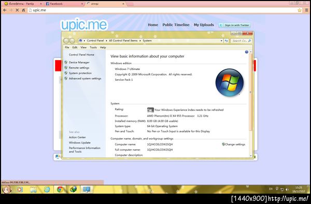
Task: Open the Tools menu
Action: coord(93,48)
